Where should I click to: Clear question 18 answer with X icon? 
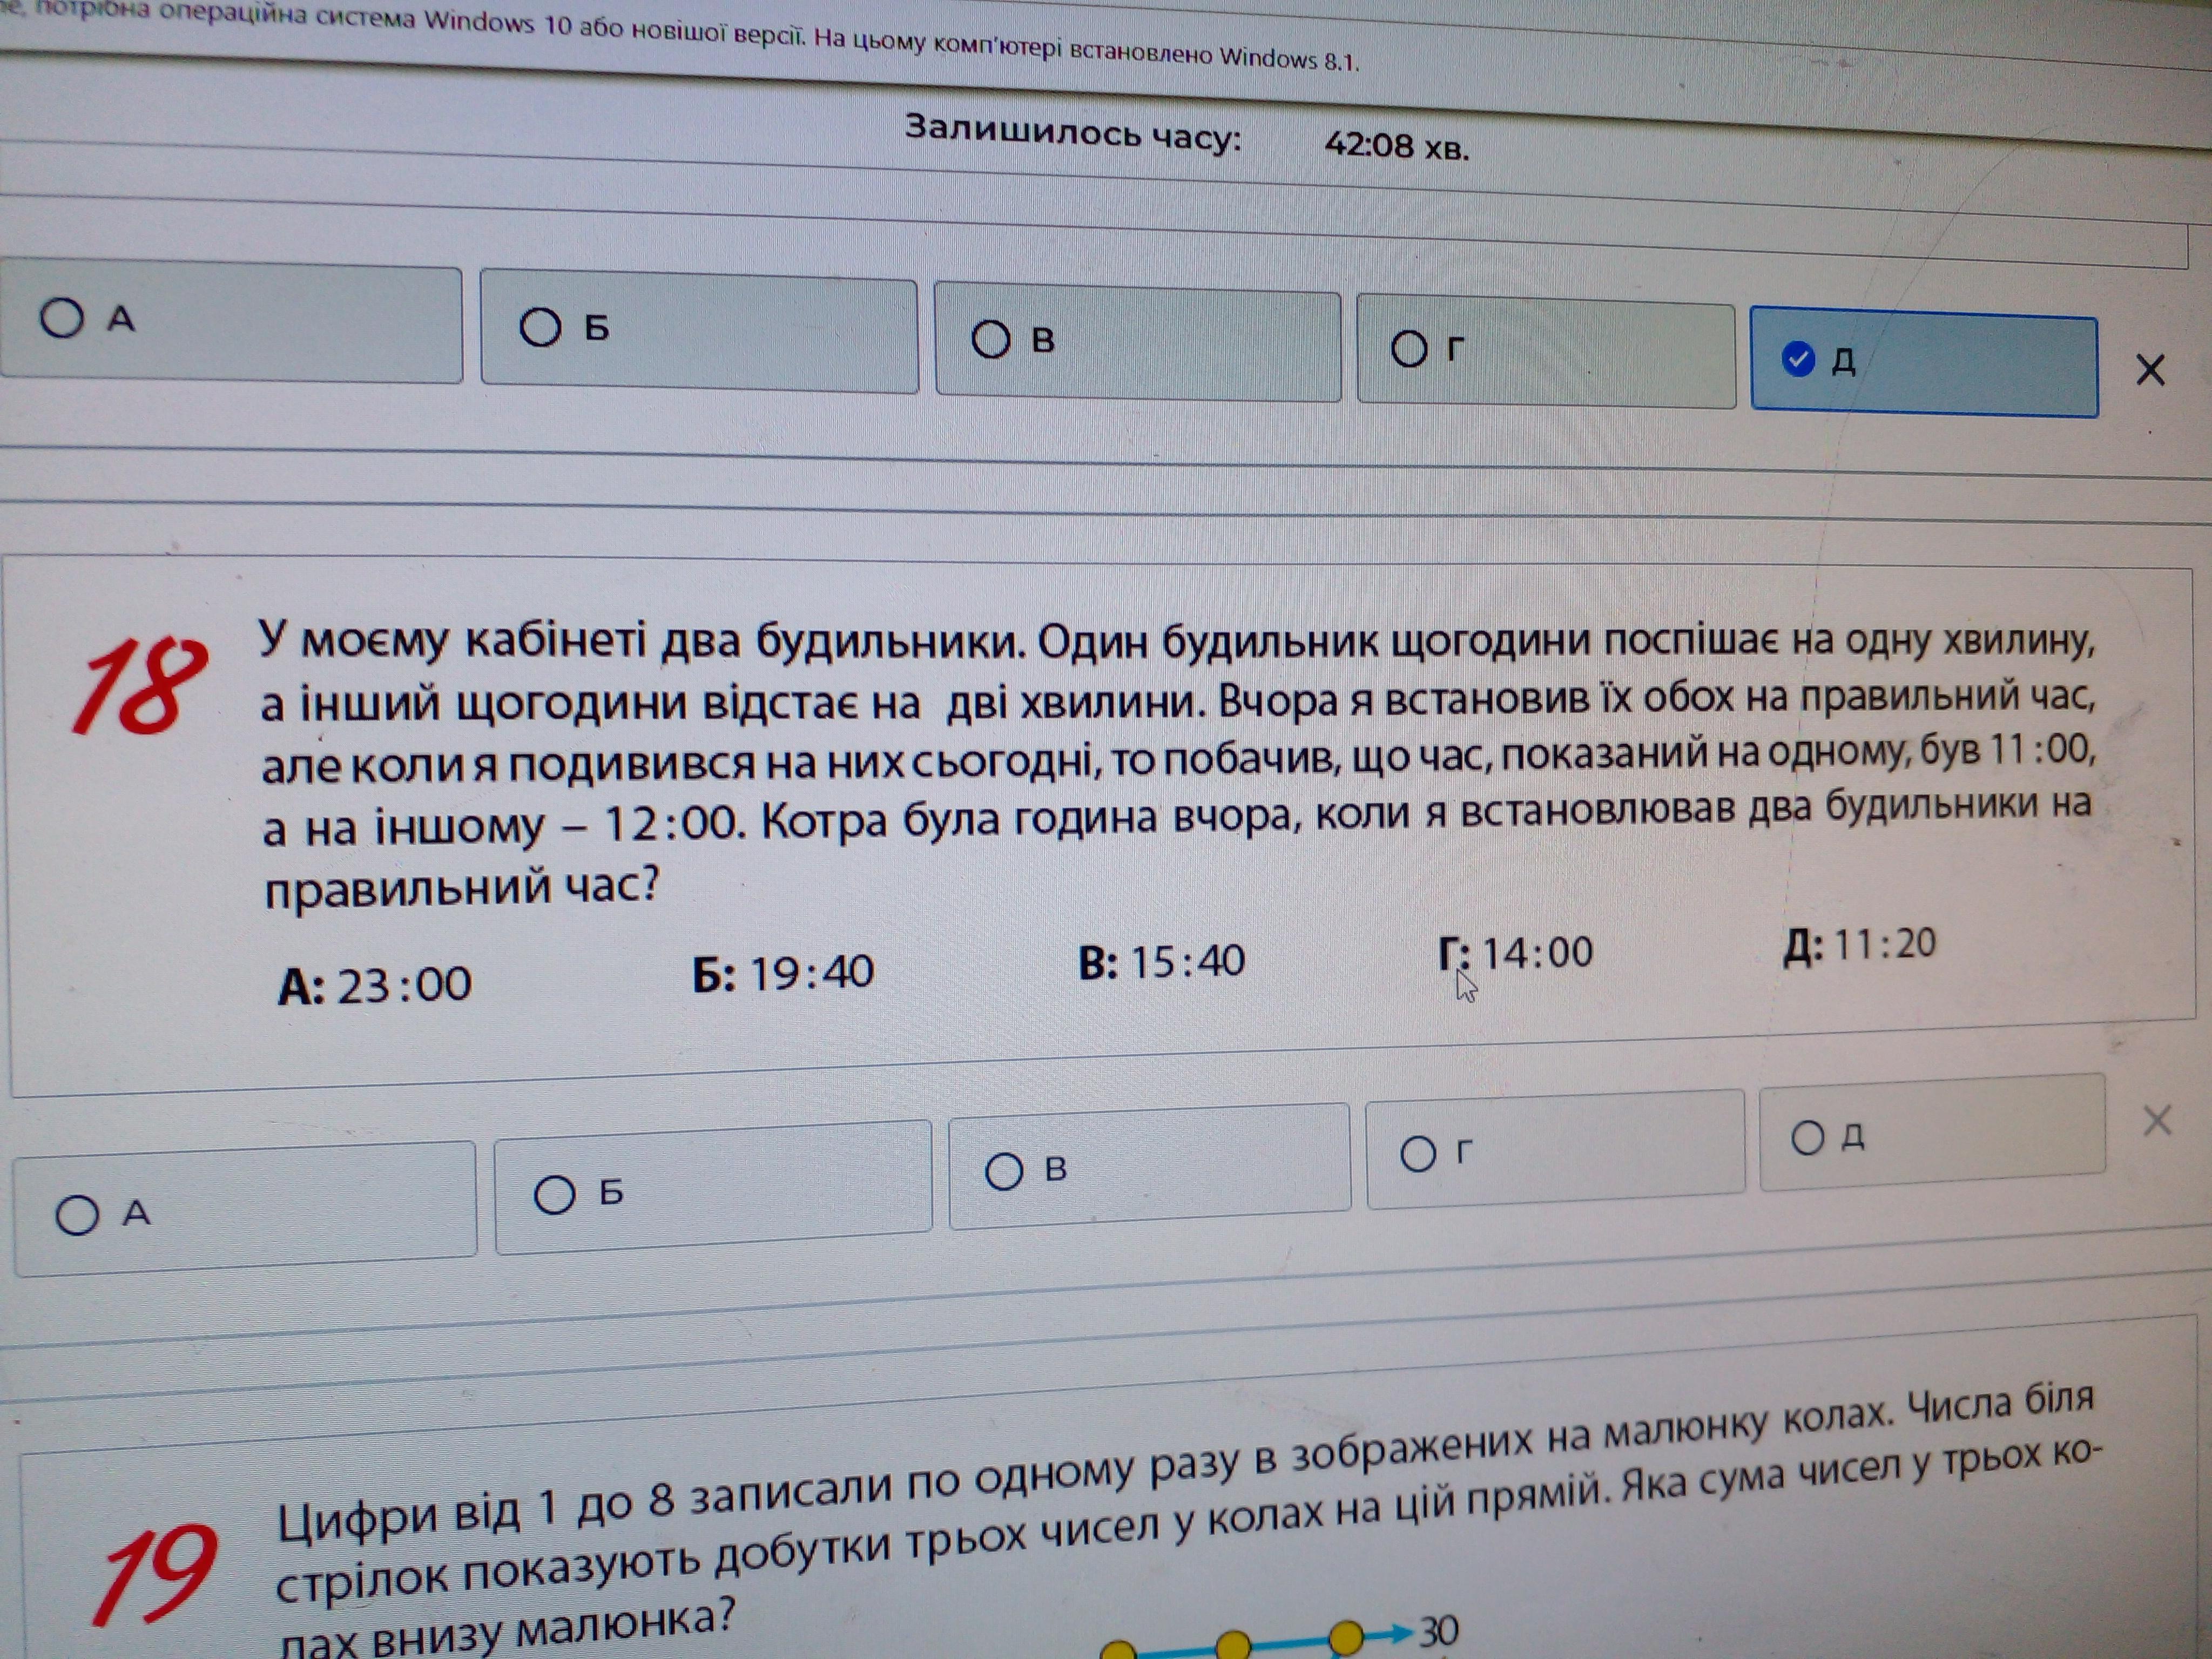[x=2157, y=1121]
